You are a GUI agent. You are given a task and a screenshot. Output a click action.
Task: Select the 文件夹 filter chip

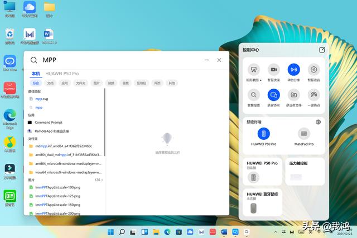click(x=80, y=83)
